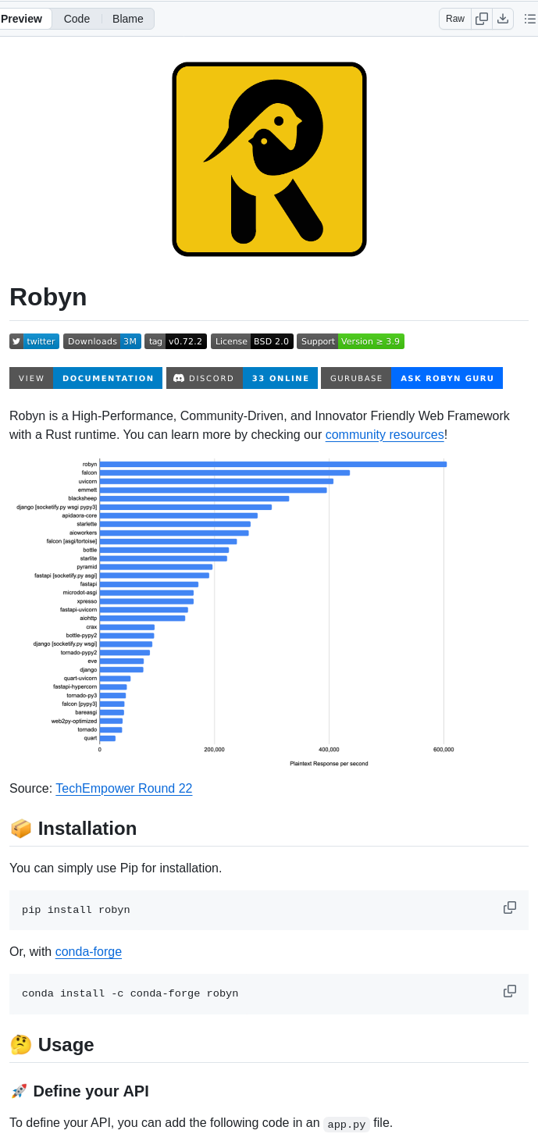Click the License BSD 2.0 badge

click(x=251, y=341)
